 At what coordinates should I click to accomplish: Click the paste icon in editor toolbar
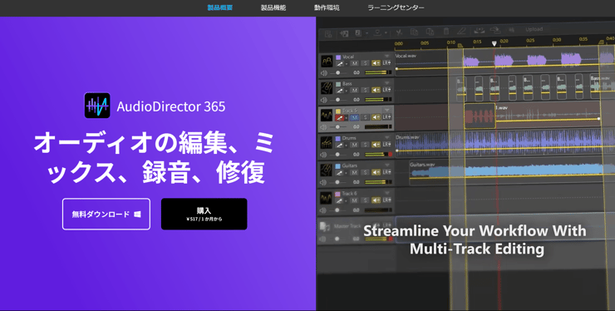[430, 32]
